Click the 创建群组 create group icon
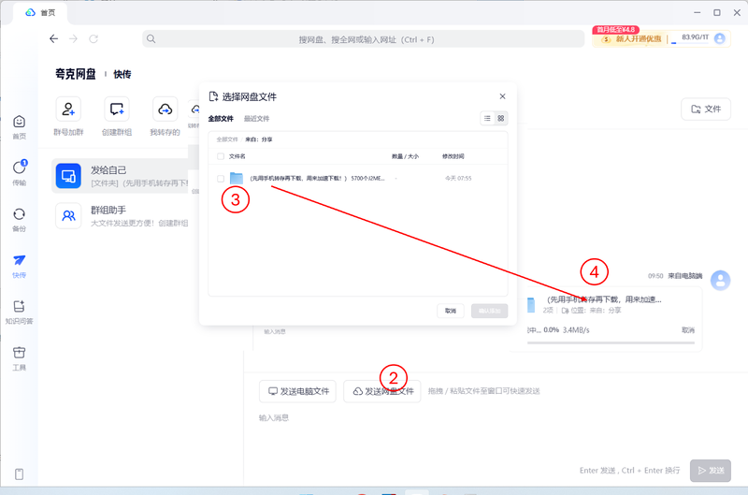This screenshot has width=748, height=495. tap(117, 109)
